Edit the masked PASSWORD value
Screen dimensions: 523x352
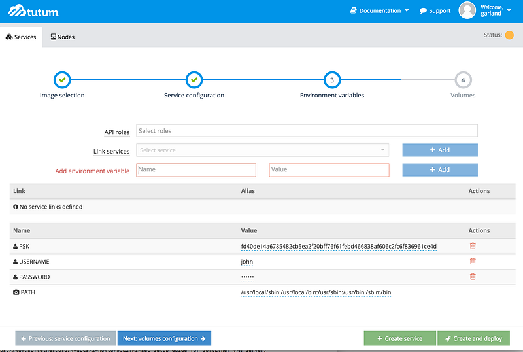click(x=247, y=277)
